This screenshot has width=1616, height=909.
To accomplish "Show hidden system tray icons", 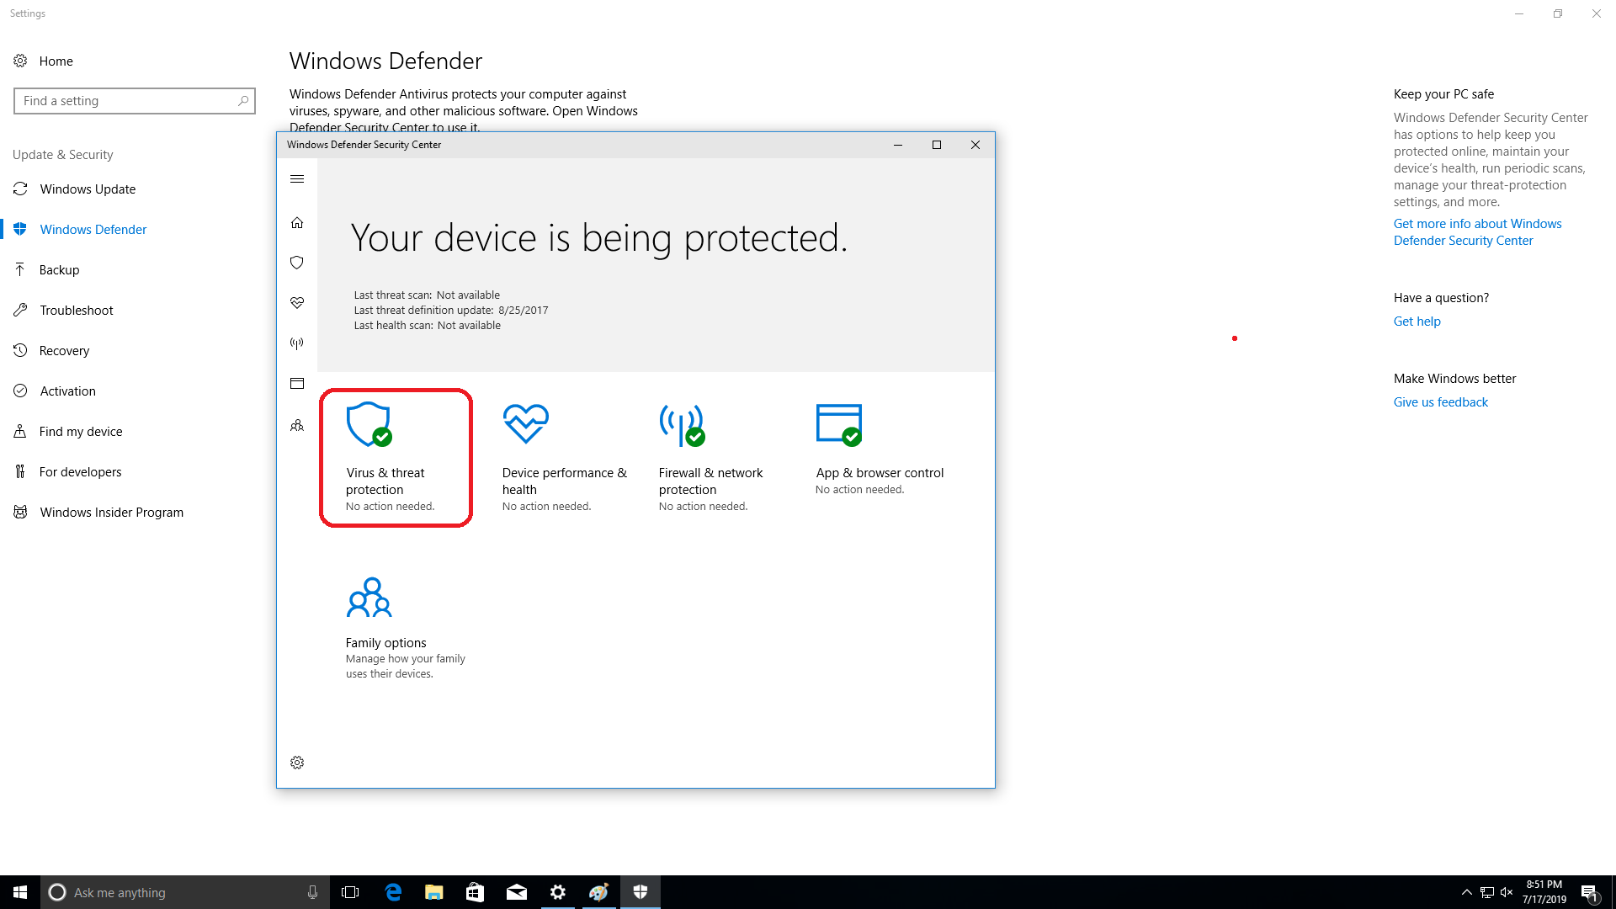I will 1467,892.
